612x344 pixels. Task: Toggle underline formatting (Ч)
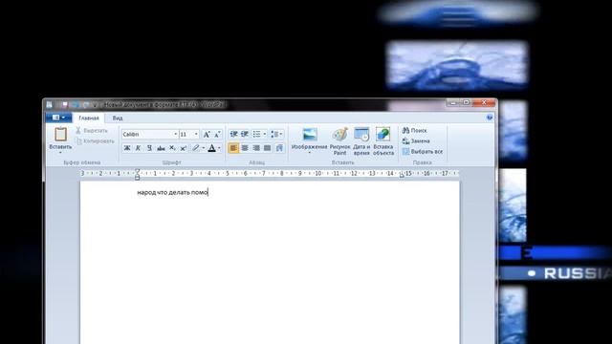(149, 148)
